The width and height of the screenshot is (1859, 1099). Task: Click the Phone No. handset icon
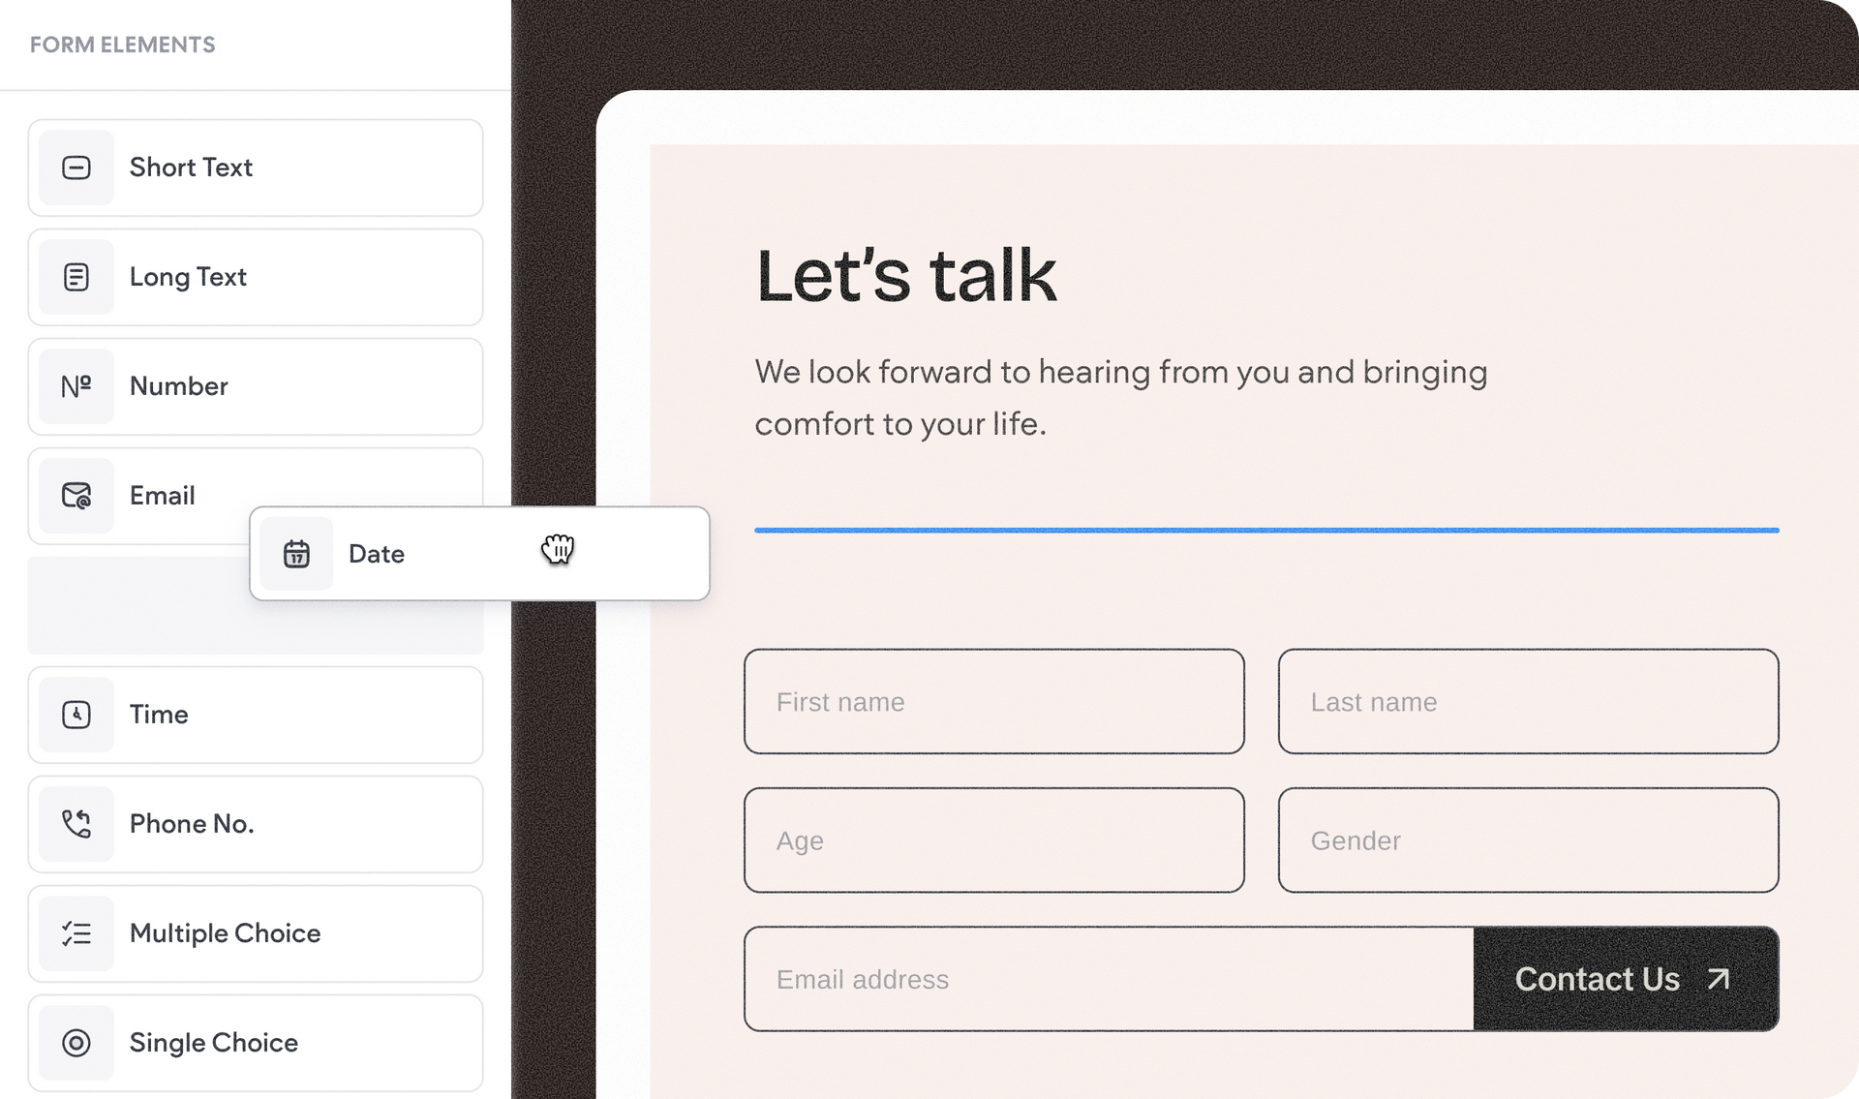pos(76,824)
